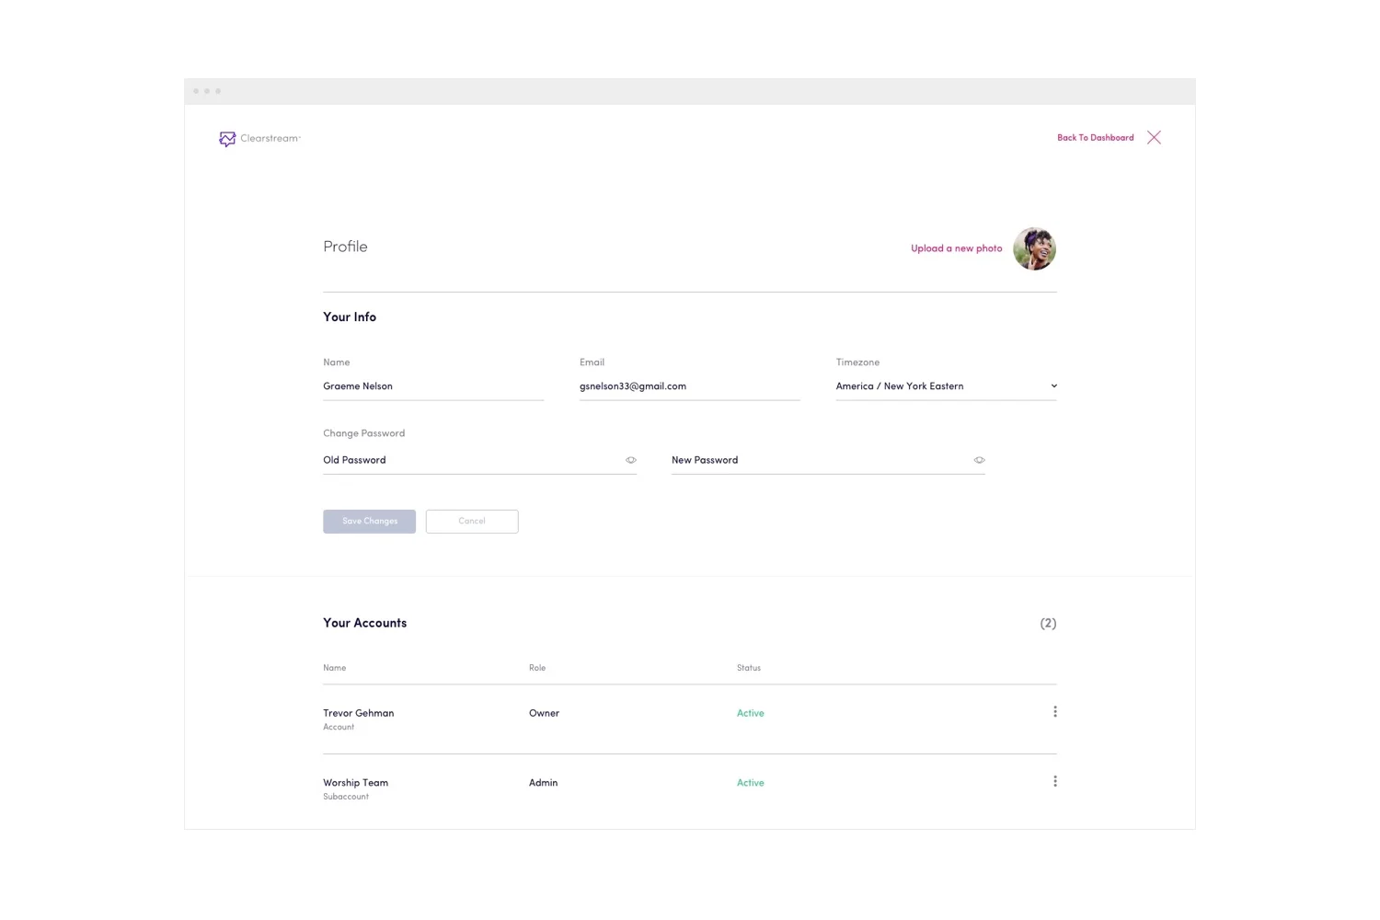Image resolution: width=1380 pixels, height=920 pixels.
Task: Reveal New Password with eye icon
Action: coord(979,460)
